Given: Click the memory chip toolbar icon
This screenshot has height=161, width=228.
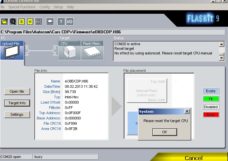Looking at the screenshot, I should pos(50,22).
